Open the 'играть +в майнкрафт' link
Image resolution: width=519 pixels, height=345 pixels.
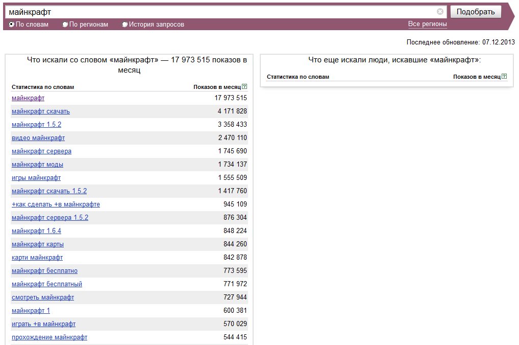tap(43, 324)
